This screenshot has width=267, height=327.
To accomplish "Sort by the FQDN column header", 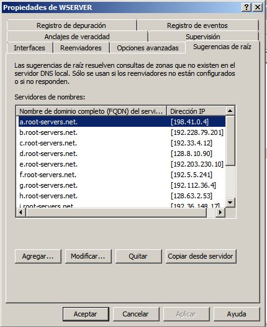I will (x=91, y=111).
